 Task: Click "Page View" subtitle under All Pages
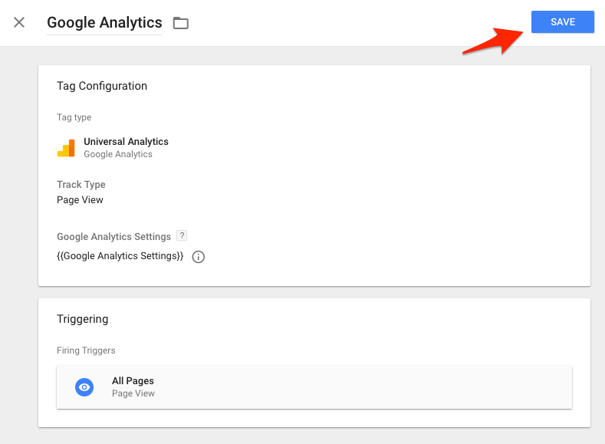pyautogui.click(x=133, y=393)
